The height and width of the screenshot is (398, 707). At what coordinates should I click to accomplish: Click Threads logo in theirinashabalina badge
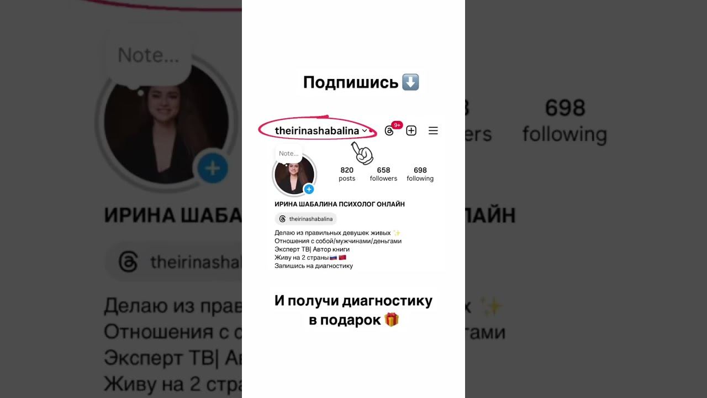click(x=282, y=219)
